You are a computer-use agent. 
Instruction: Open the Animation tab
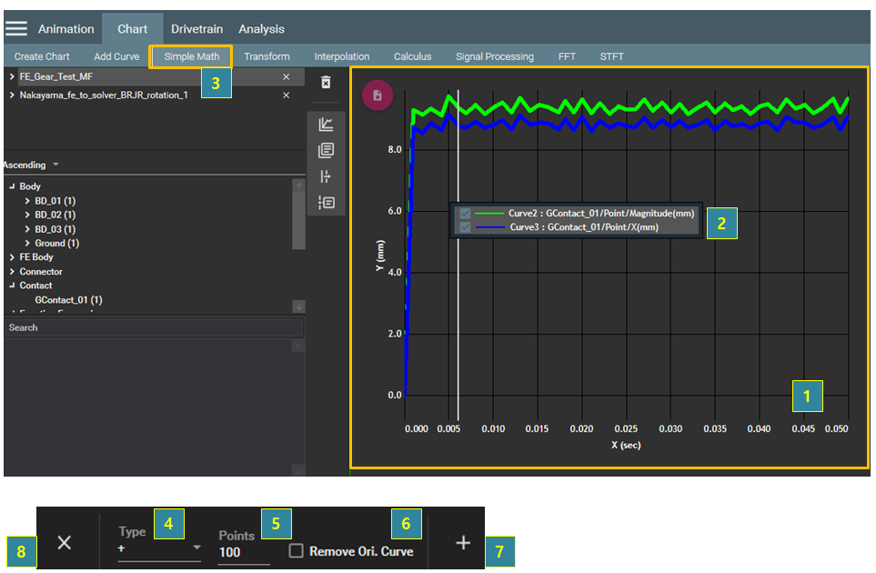(x=65, y=29)
